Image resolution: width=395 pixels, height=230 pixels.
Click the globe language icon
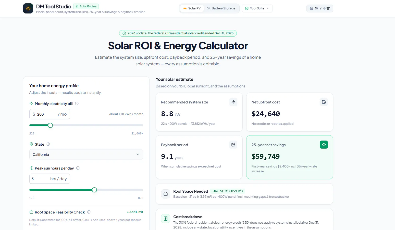pos(312,8)
